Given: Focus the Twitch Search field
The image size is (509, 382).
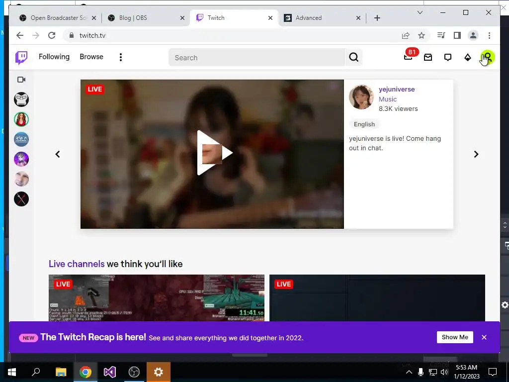Looking at the screenshot, I should pyautogui.click(x=256, y=58).
